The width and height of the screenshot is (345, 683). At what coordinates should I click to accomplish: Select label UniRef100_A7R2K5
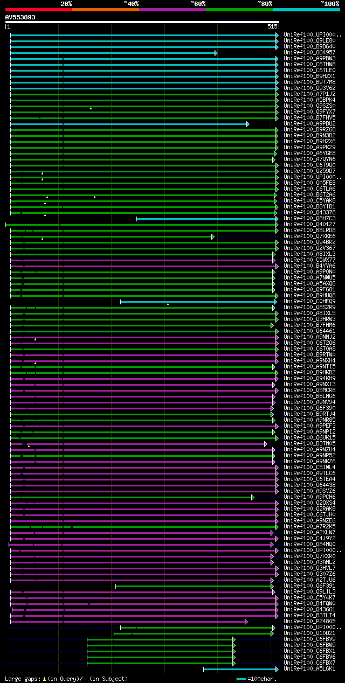[x=309, y=527]
